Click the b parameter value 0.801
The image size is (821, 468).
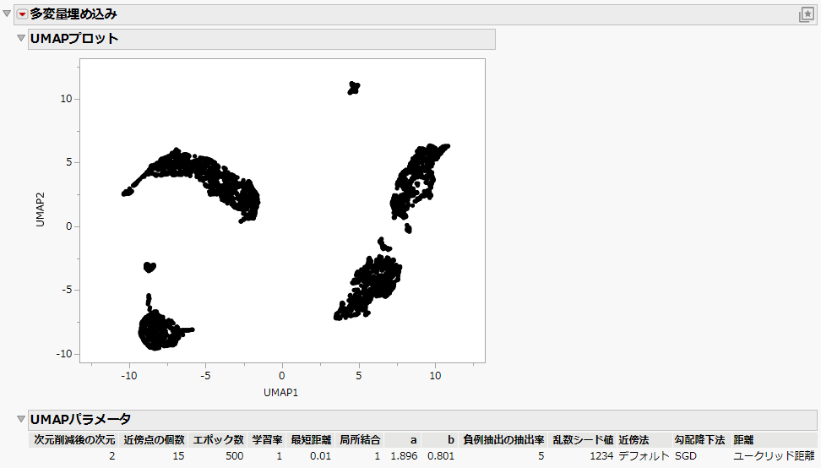(x=441, y=456)
